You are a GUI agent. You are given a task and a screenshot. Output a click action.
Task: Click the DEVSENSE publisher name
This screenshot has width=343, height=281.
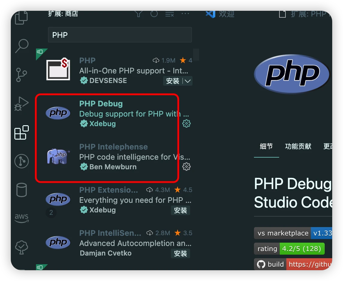tap(108, 80)
